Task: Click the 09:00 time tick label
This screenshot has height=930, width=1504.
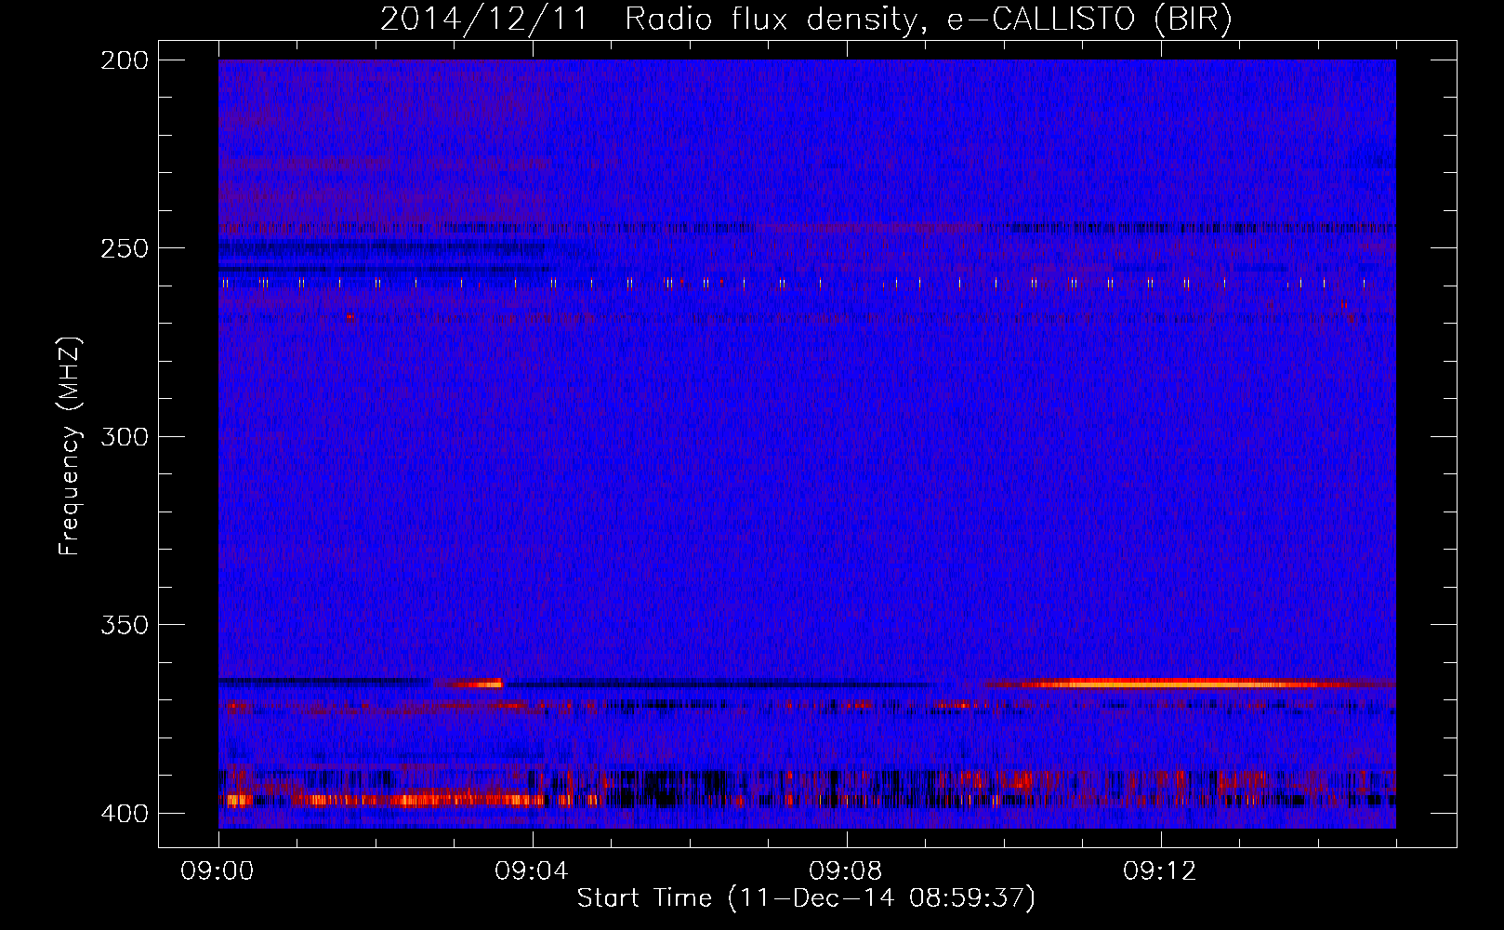Action: click(x=218, y=871)
